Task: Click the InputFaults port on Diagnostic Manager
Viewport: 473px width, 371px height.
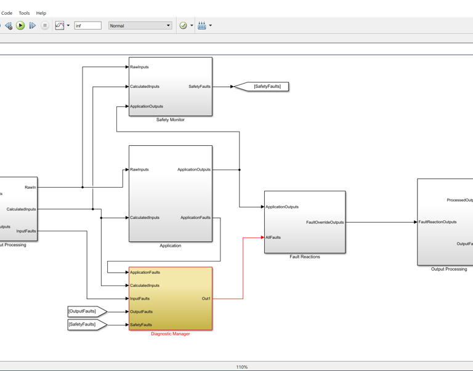Action: click(x=140, y=298)
